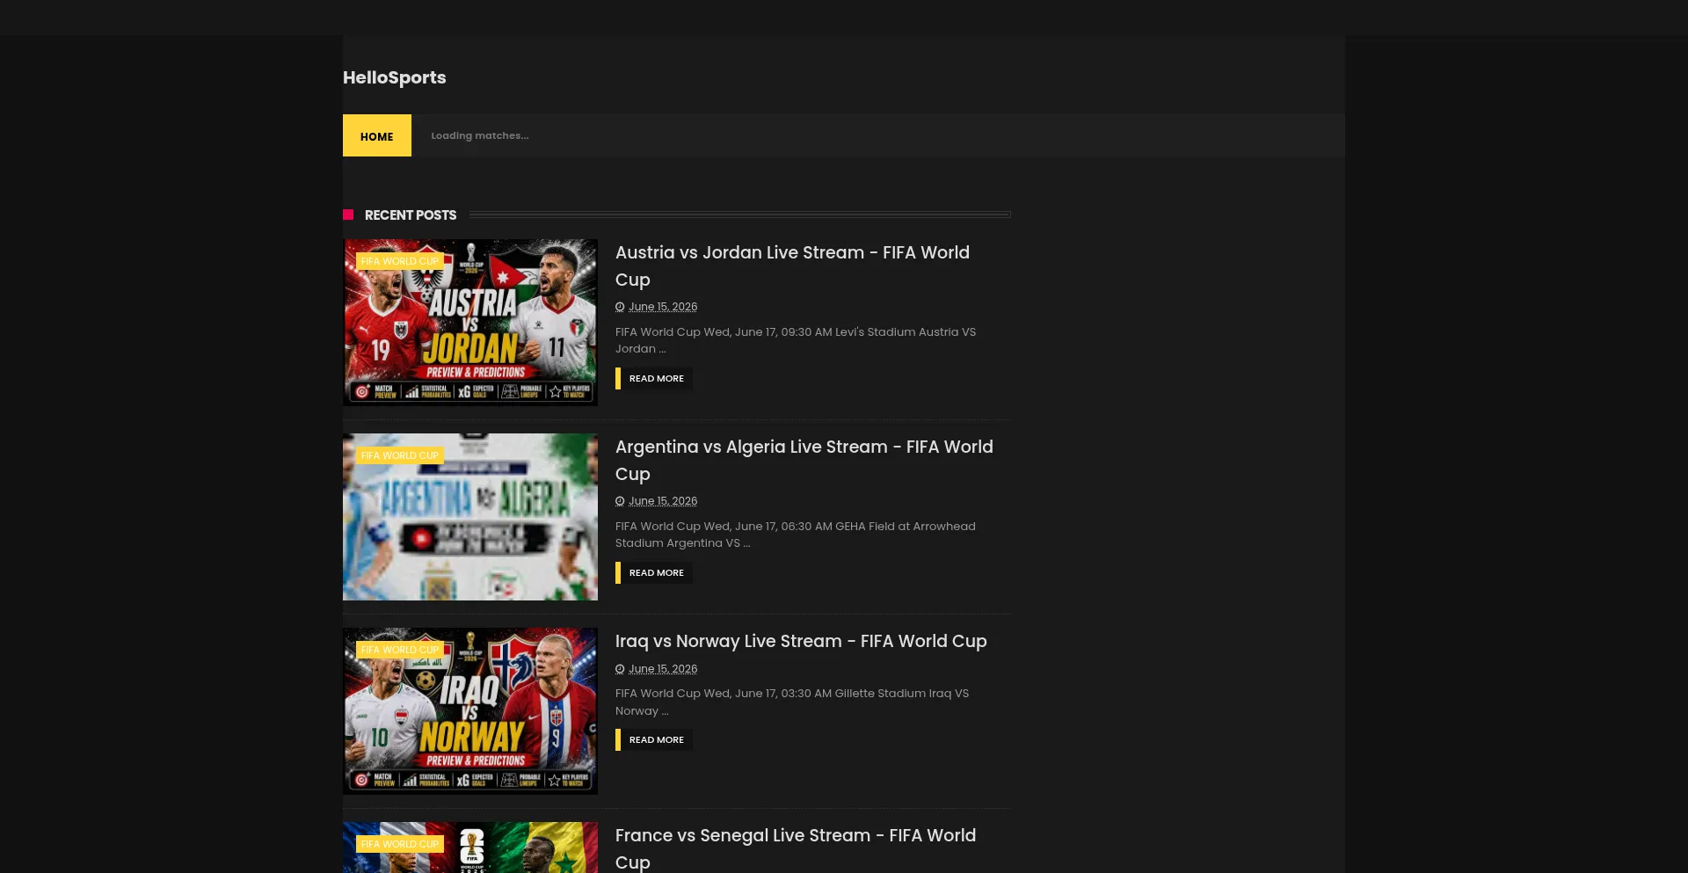Open the Argentina vs Algeria post thumbnail
Viewport: 1688px width, 873px height.
coord(470,517)
